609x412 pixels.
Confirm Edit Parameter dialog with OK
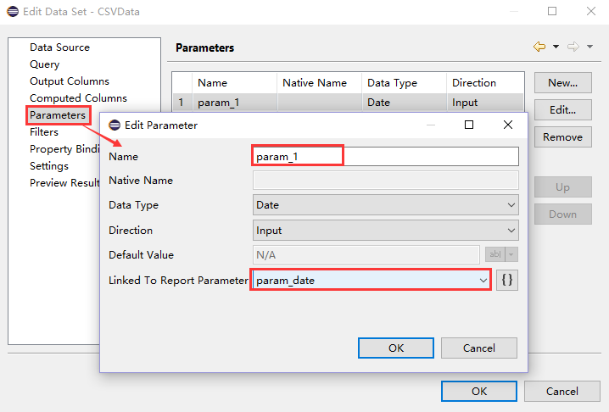396,348
